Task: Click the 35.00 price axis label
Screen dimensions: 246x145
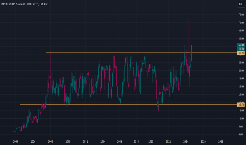Action: 241,79
